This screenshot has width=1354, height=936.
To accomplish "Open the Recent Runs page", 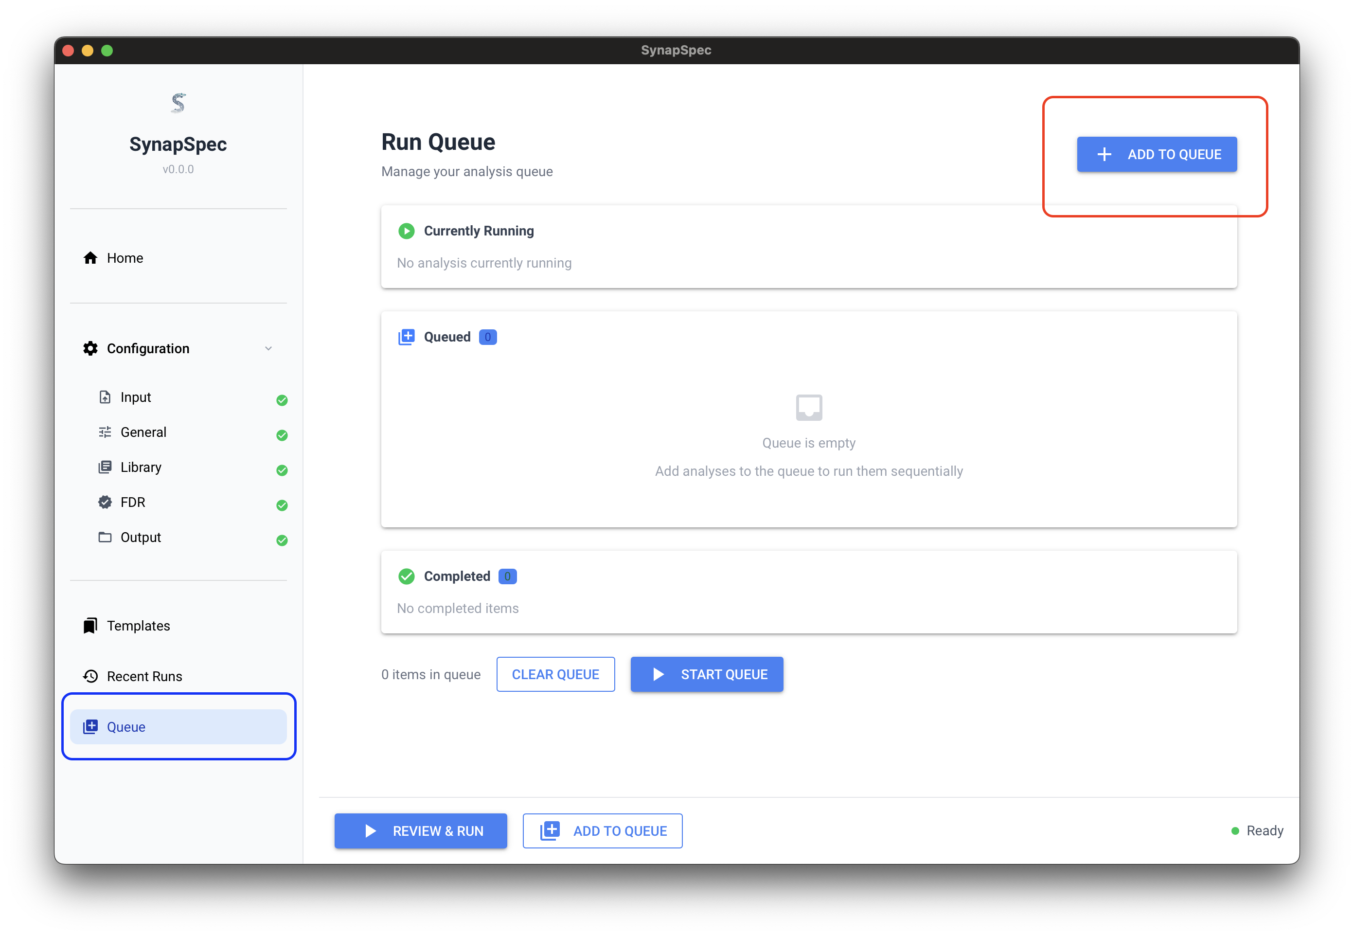I will (x=144, y=676).
